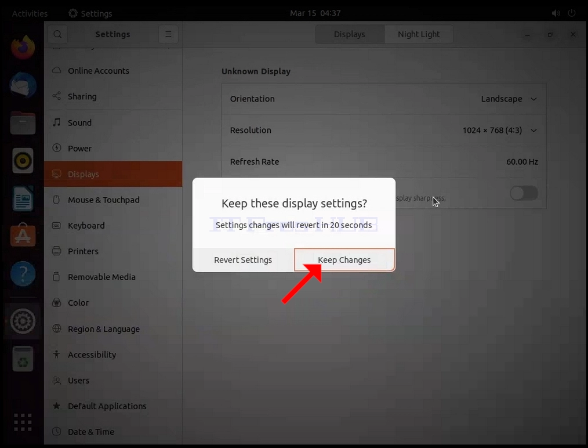Toggle the fractional scaling switch
The height and width of the screenshot is (448, 588).
524,193
